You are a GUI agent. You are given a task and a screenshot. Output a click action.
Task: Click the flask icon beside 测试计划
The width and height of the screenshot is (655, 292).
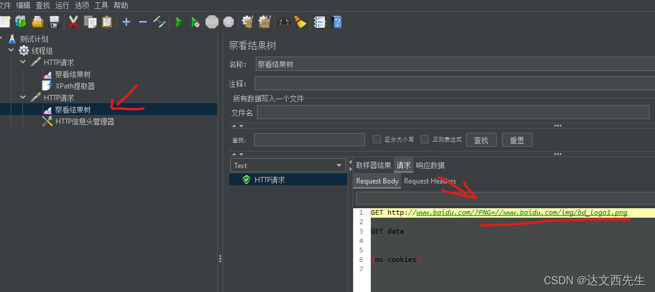(x=12, y=39)
